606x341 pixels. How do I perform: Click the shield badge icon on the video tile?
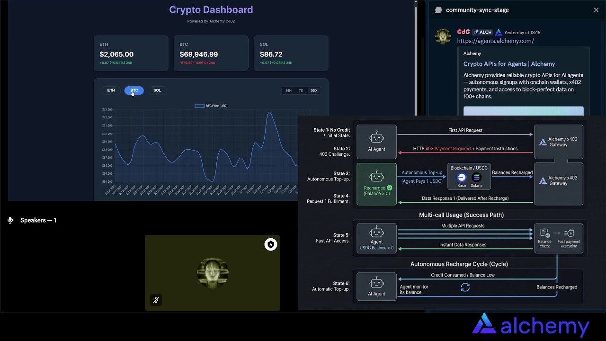[x=270, y=244]
